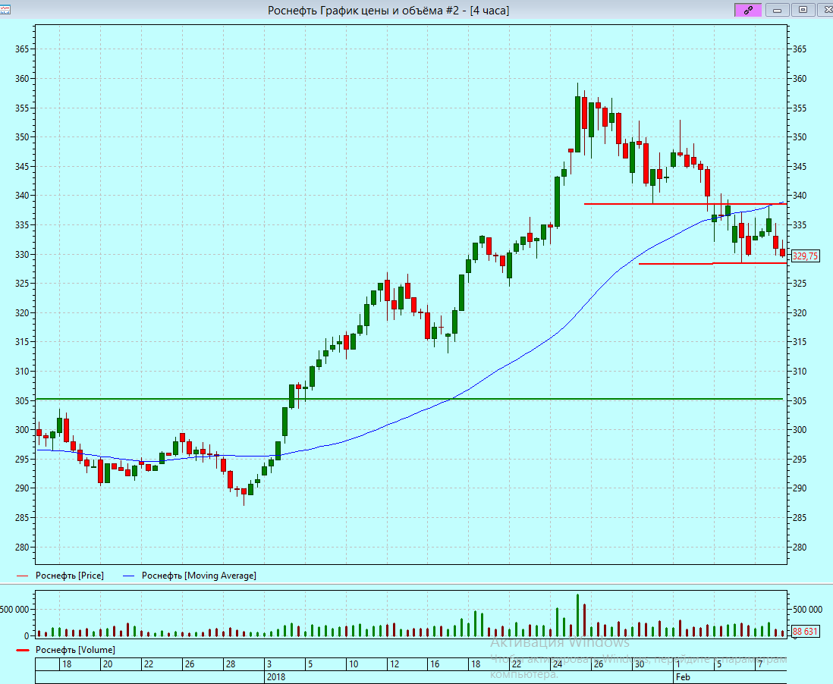
Task: Click the current volume tag 88 631
Action: pos(806,632)
